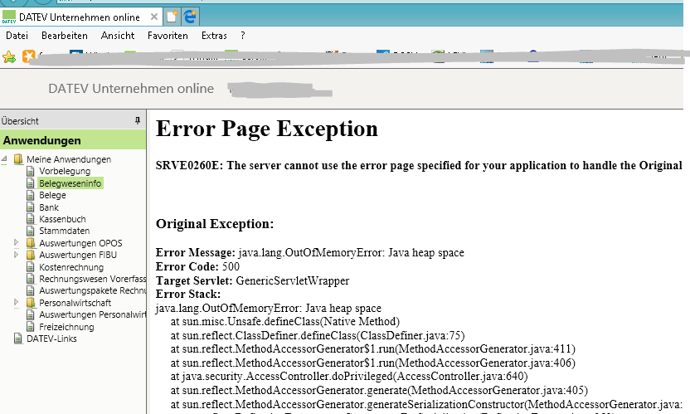The image size is (690, 414).
Task: Open the Extras menu
Action: 214,36
